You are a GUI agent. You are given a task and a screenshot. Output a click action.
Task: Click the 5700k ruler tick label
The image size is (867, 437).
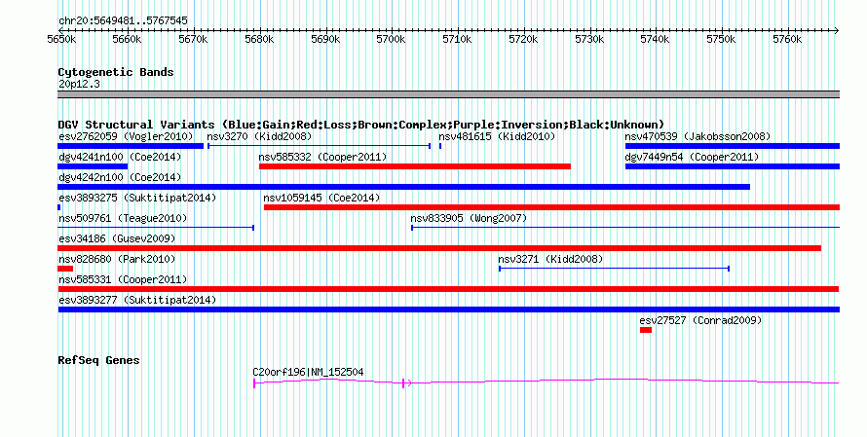pos(392,40)
